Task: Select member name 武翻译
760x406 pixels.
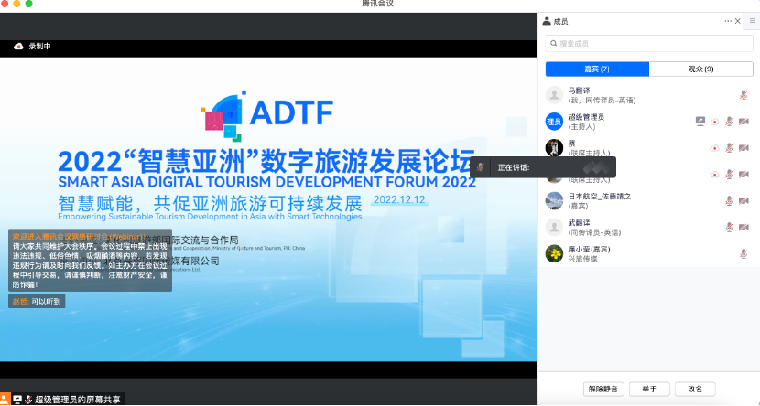Action: [579, 222]
